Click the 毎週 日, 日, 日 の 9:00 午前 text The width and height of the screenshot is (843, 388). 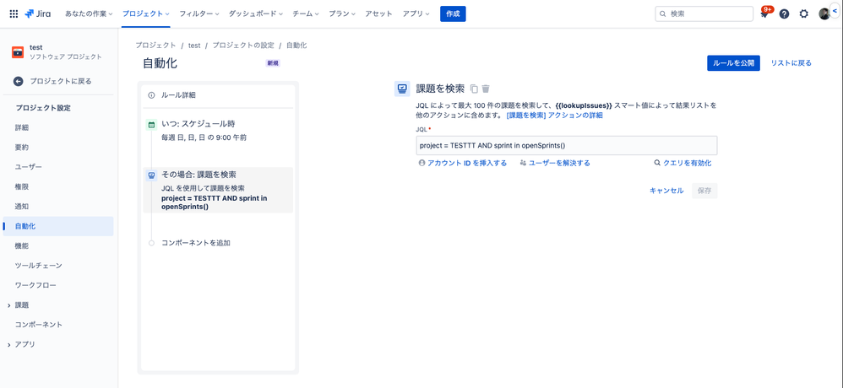coord(204,138)
